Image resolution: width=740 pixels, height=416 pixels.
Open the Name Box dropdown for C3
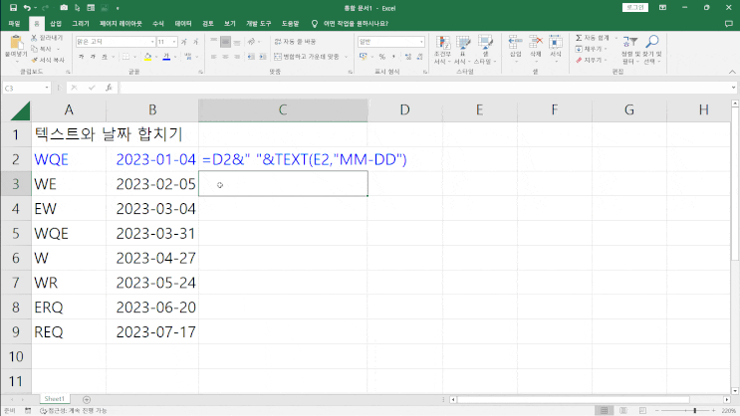(x=46, y=88)
